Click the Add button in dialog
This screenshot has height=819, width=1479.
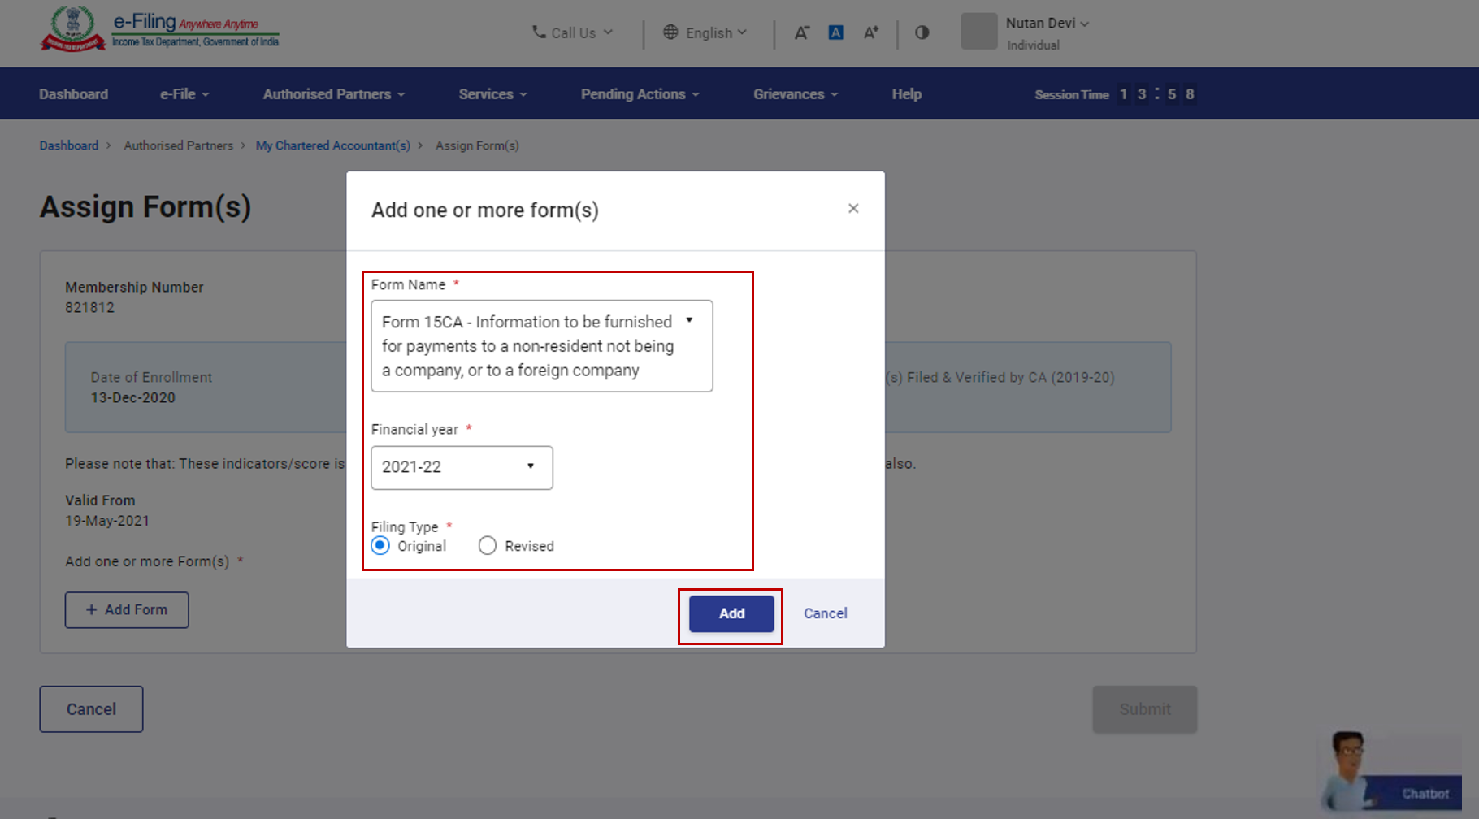(x=731, y=613)
